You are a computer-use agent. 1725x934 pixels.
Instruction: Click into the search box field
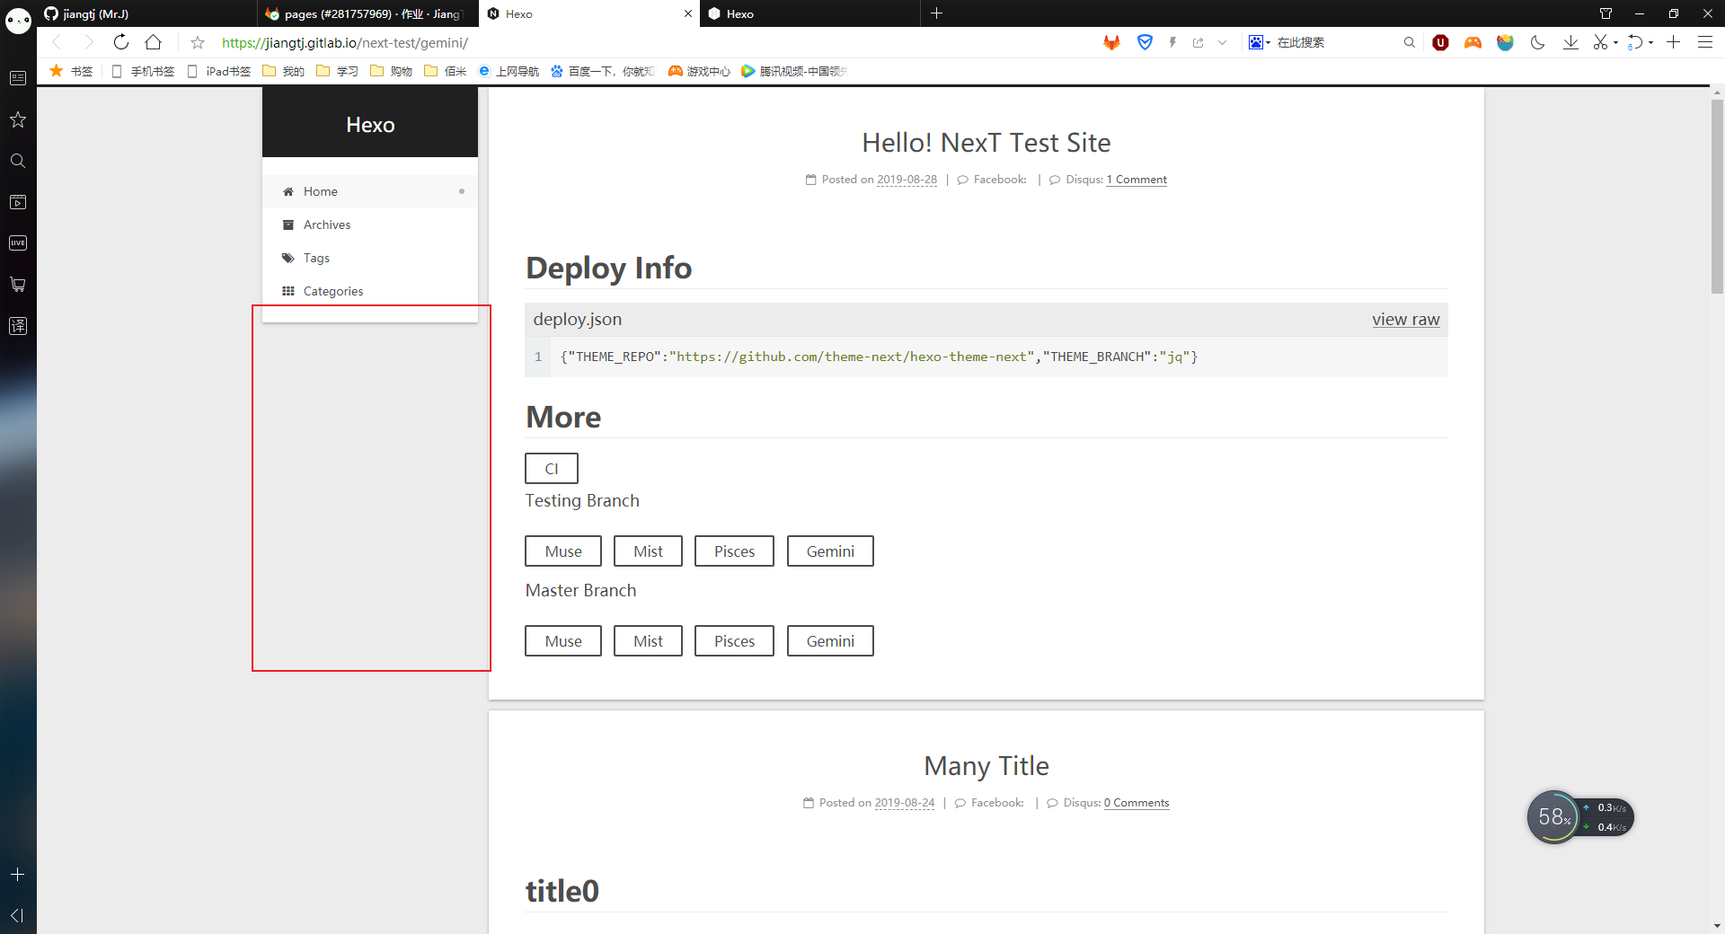tap(1334, 42)
